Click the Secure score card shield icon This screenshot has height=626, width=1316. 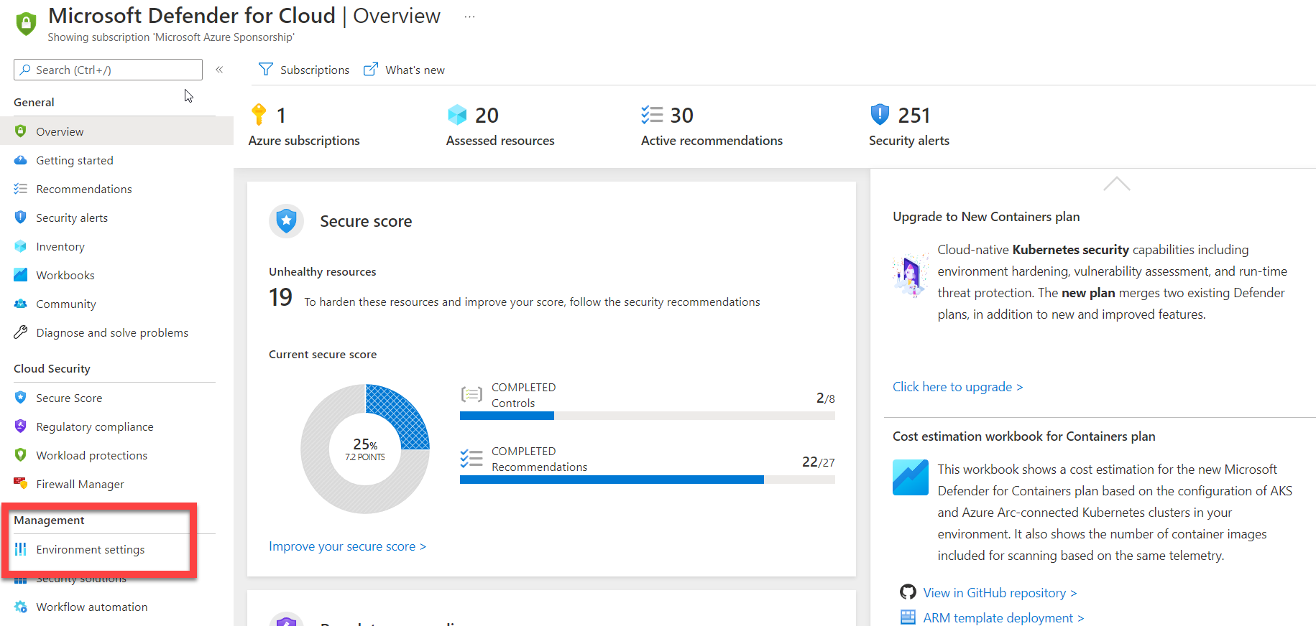[287, 221]
